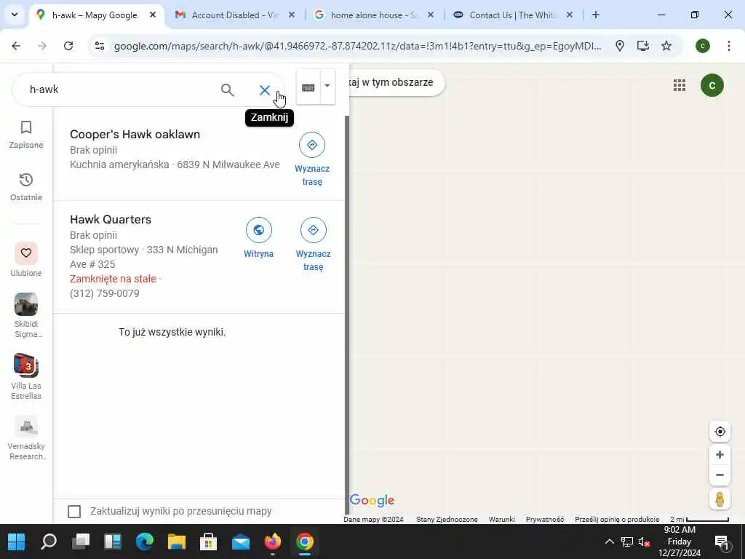This screenshot has width=745, height=559.
Task: Zoom in on the map
Action: [720, 455]
